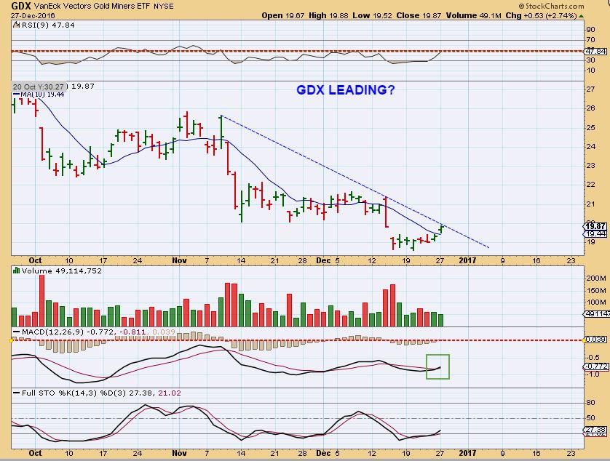Click the Nov label on price panel axis
The height and width of the screenshot is (461, 610).
coord(179,260)
